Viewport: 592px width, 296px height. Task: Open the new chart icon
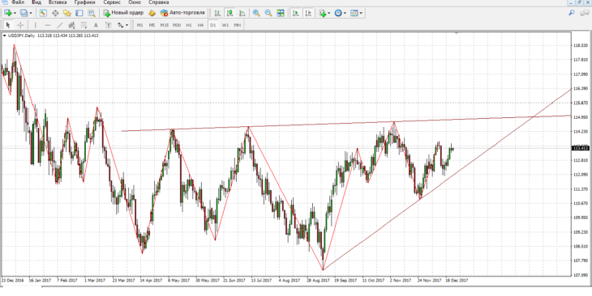pos(7,13)
